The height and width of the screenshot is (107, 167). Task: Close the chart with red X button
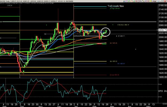coord(165,1)
